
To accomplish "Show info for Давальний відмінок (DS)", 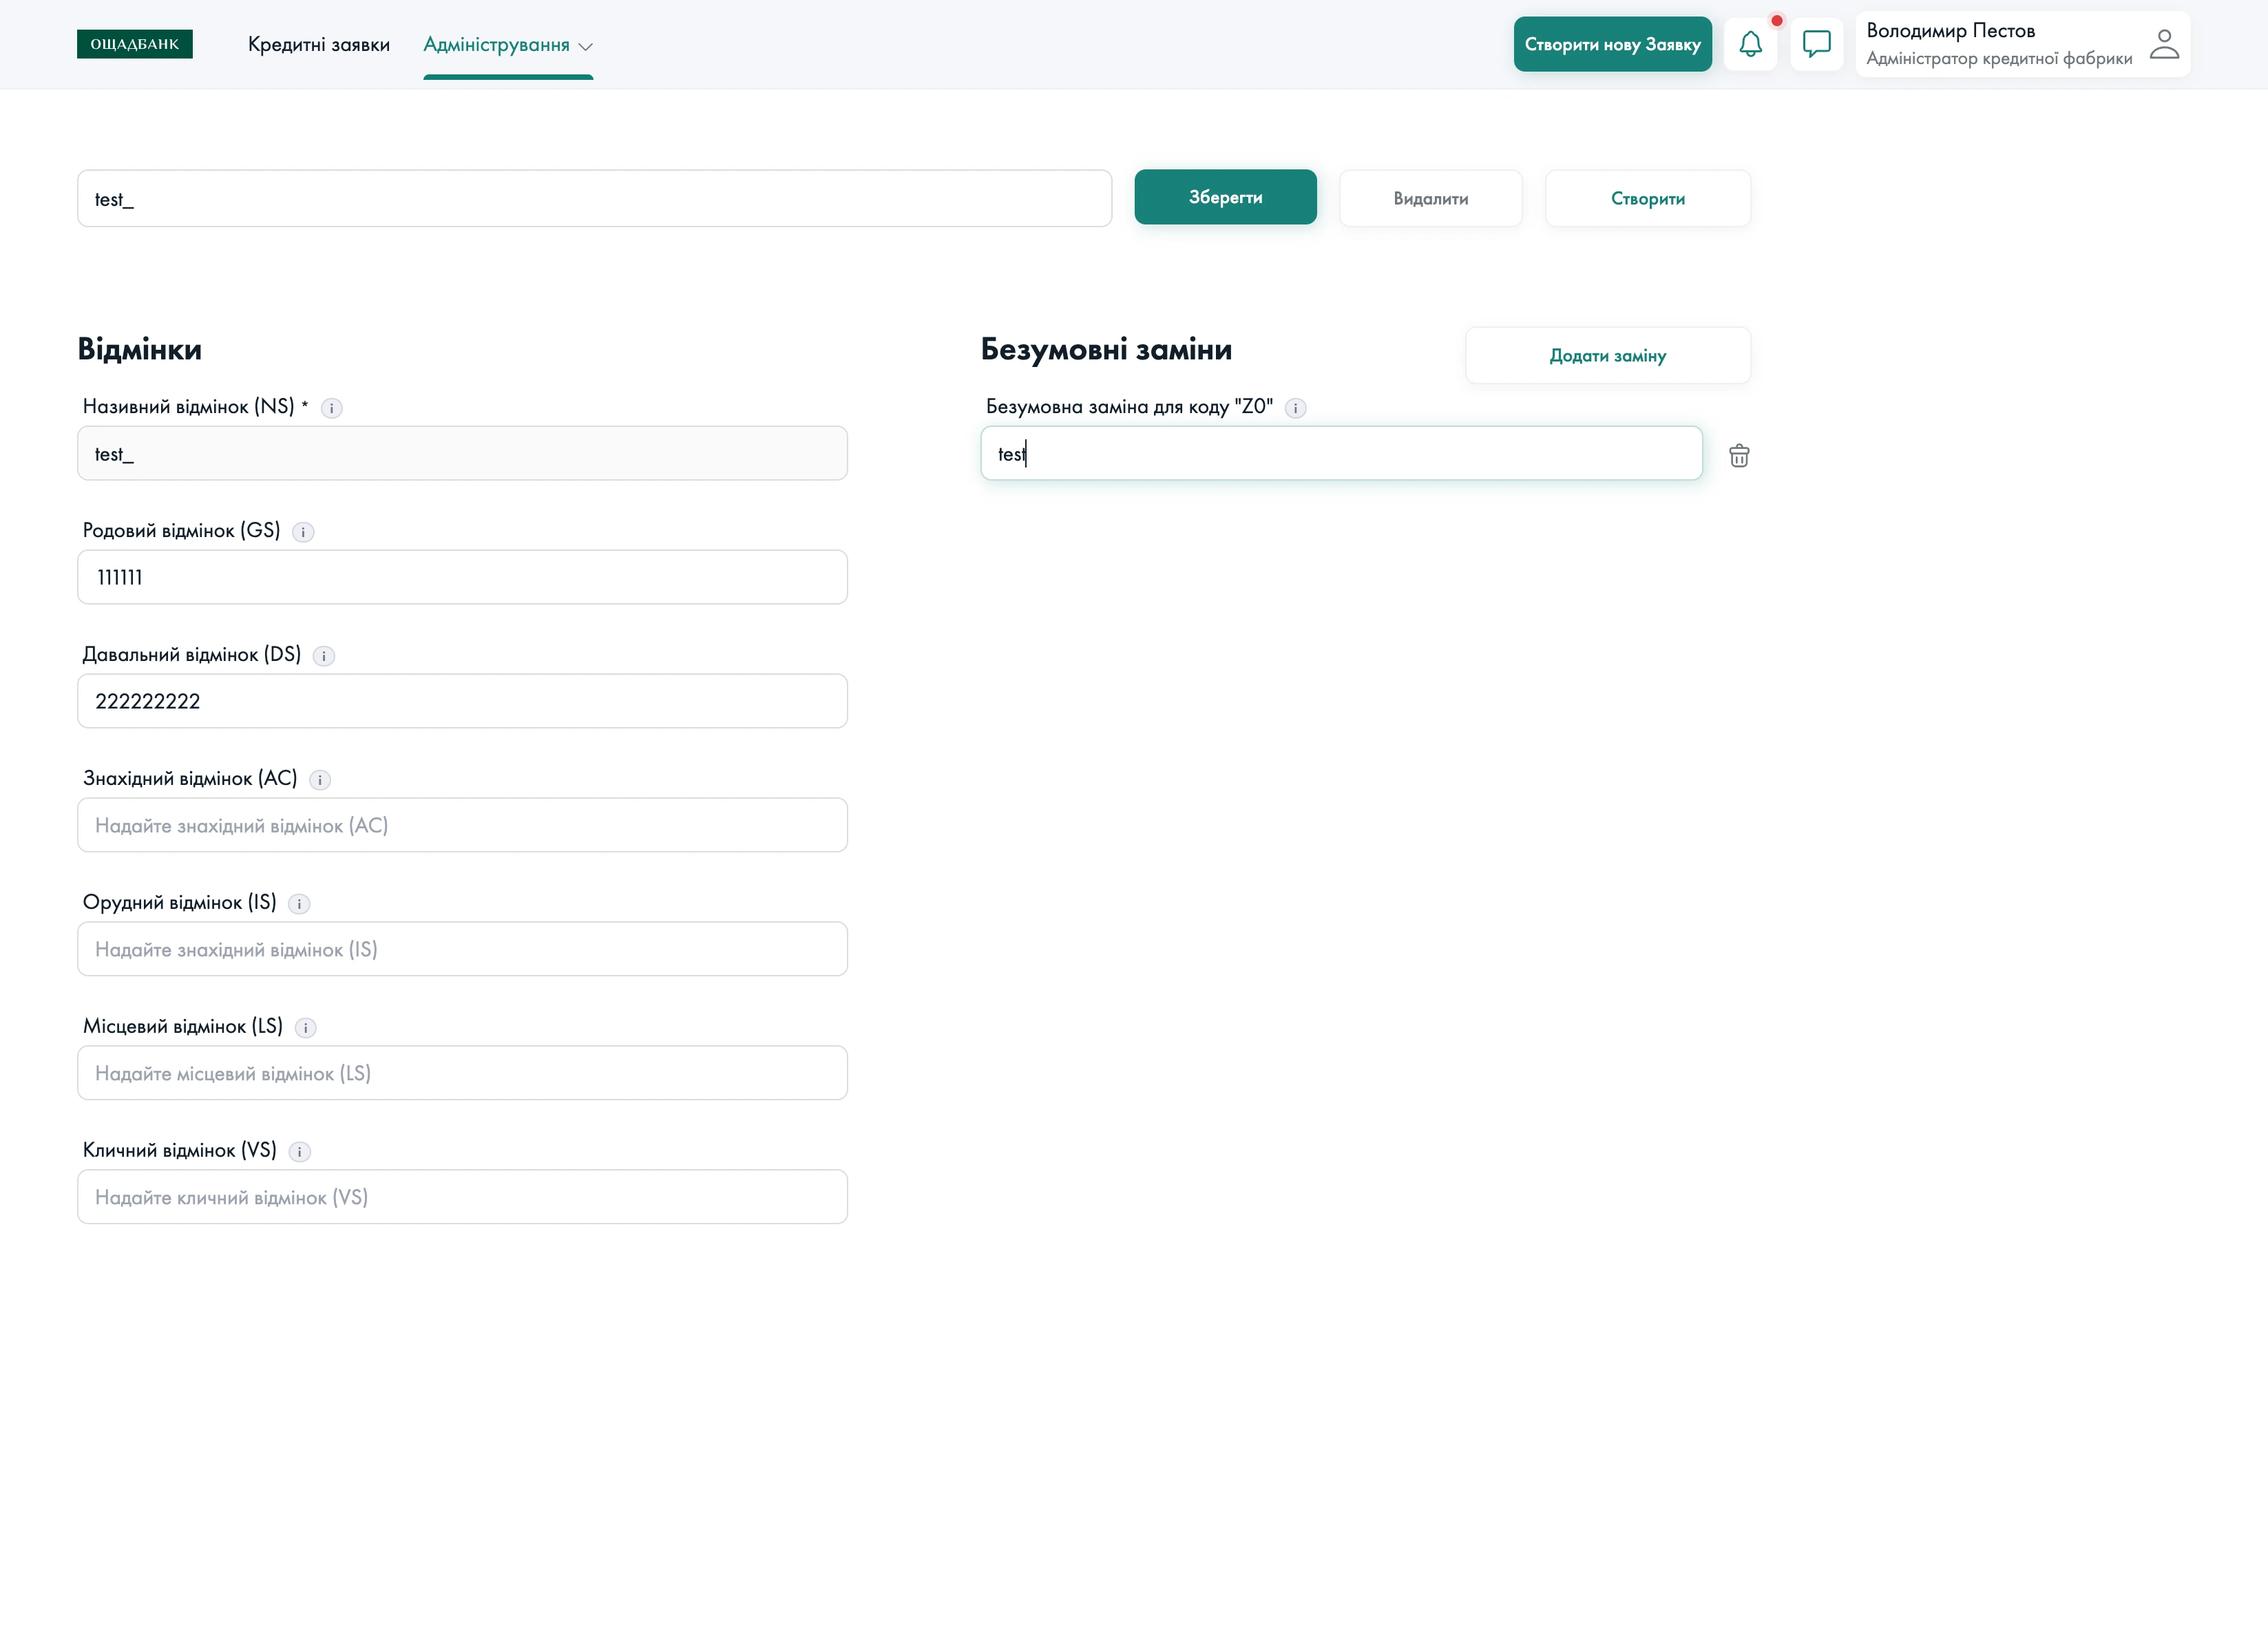I will [x=324, y=656].
